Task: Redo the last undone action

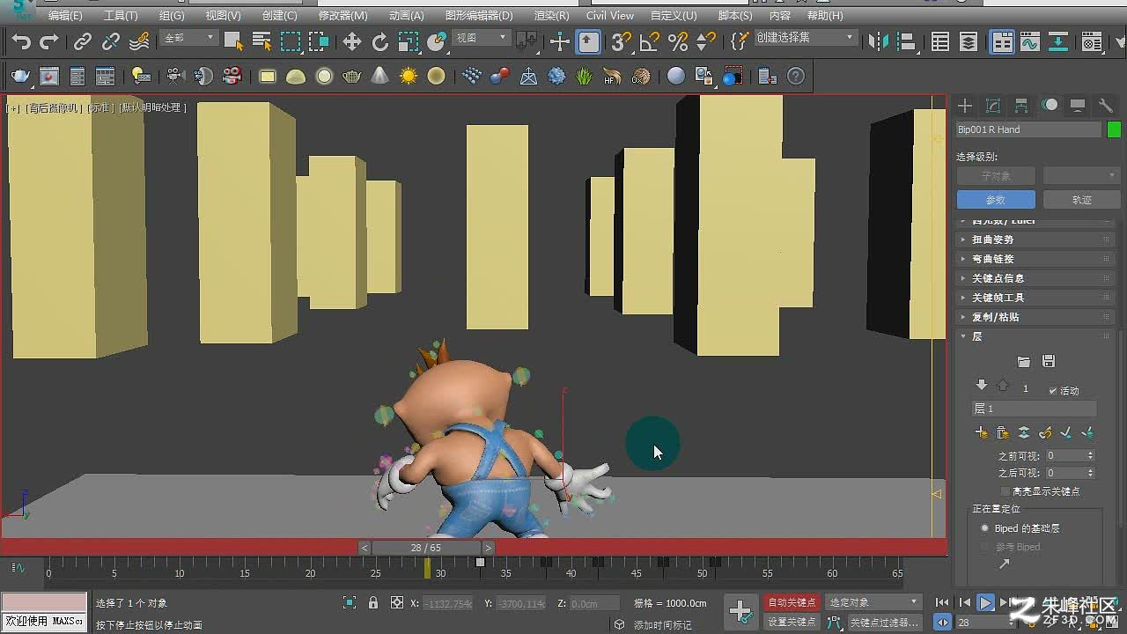Action: click(x=49, y=41)
